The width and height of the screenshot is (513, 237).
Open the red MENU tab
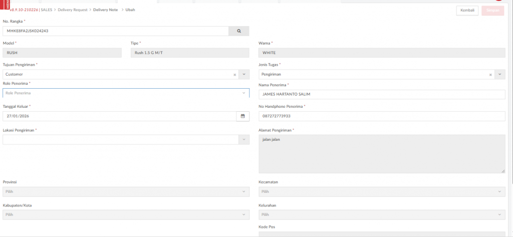[6, 6]
